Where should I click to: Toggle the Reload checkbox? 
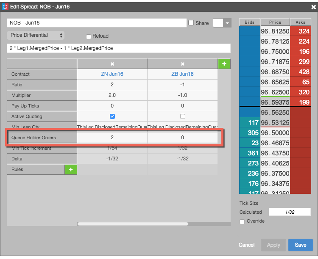[x=89, y=37]
